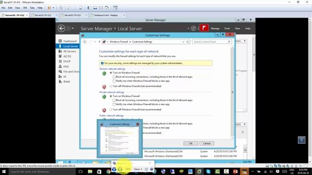Click the Search Control Panel magnifier icon
This screenshot has height=175, width=312.
229,42
